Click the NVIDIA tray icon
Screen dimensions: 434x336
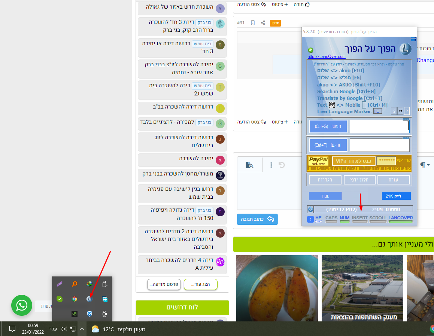coord(75,314)
